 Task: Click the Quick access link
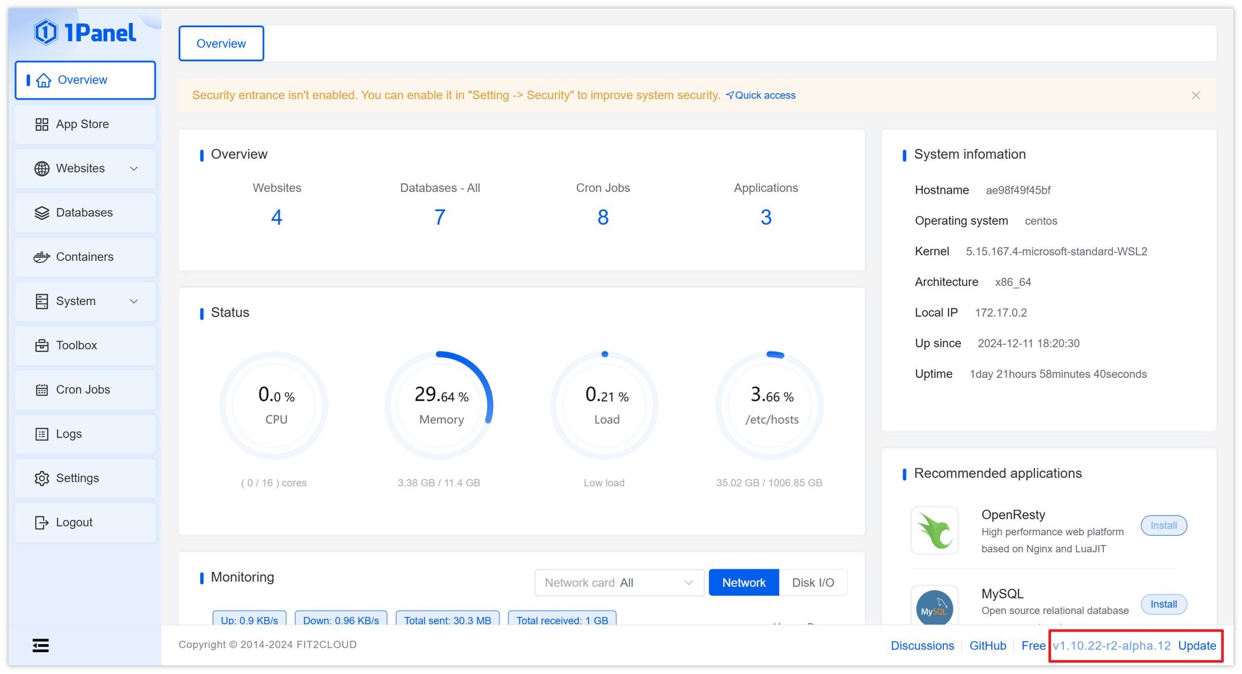(x=761, y=95)
